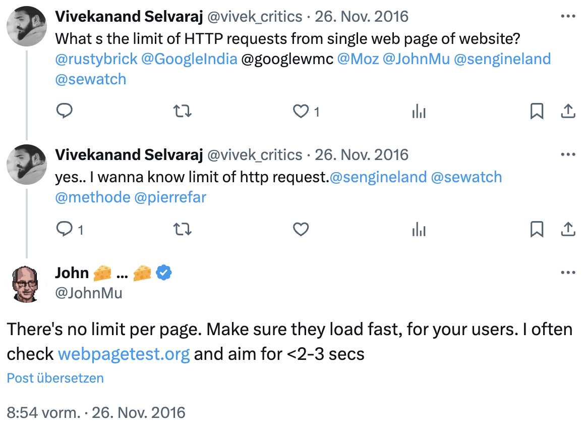This screenshot has width=585, height=426.
Task: Click 'Post übersetzen' to translate
Action: pos(55,378)
